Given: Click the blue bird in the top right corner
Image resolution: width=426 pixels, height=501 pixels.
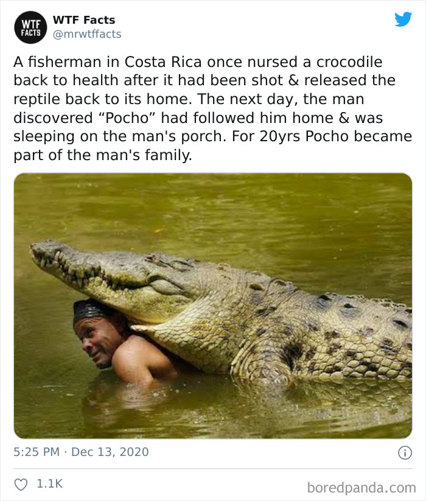Looking at the screenshot, I should pyautogui.click(x=404, y=19).
